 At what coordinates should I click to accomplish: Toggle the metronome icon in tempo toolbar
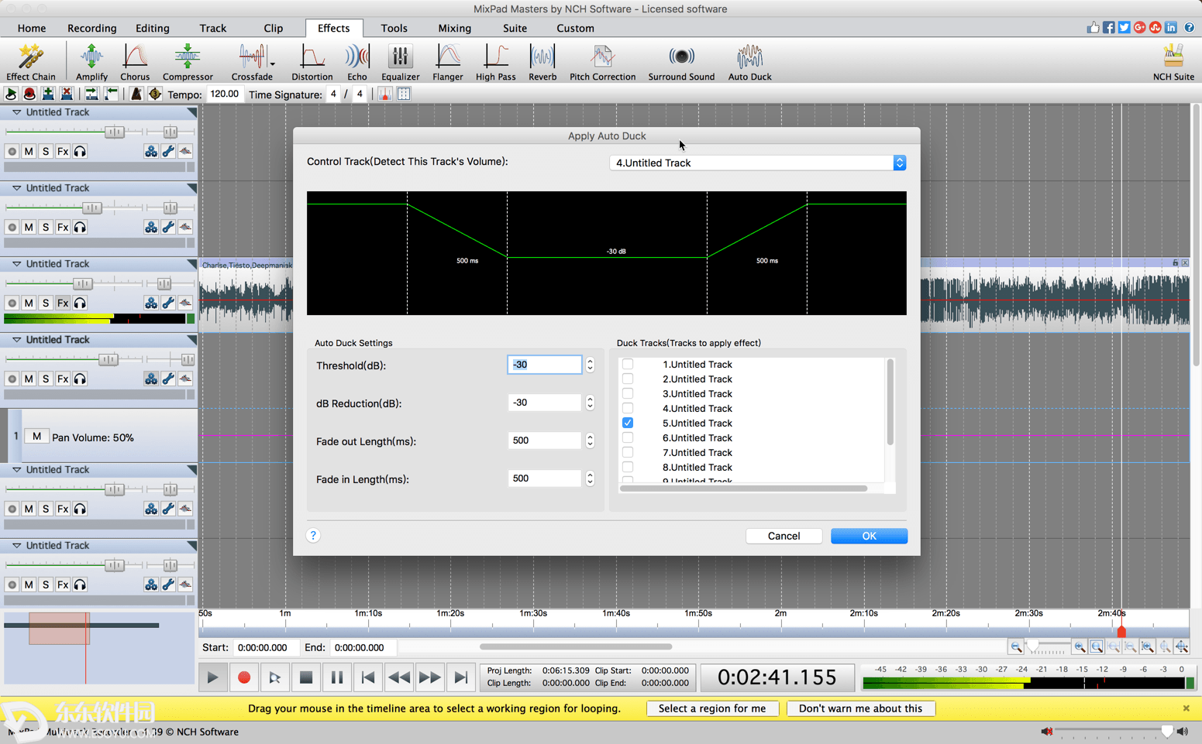(136, 94)
